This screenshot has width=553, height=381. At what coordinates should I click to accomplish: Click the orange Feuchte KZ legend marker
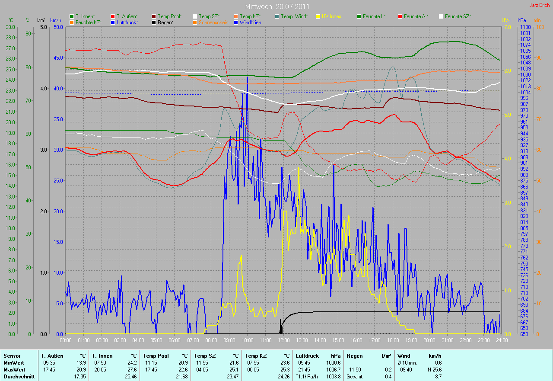click(x=72, y=22)
